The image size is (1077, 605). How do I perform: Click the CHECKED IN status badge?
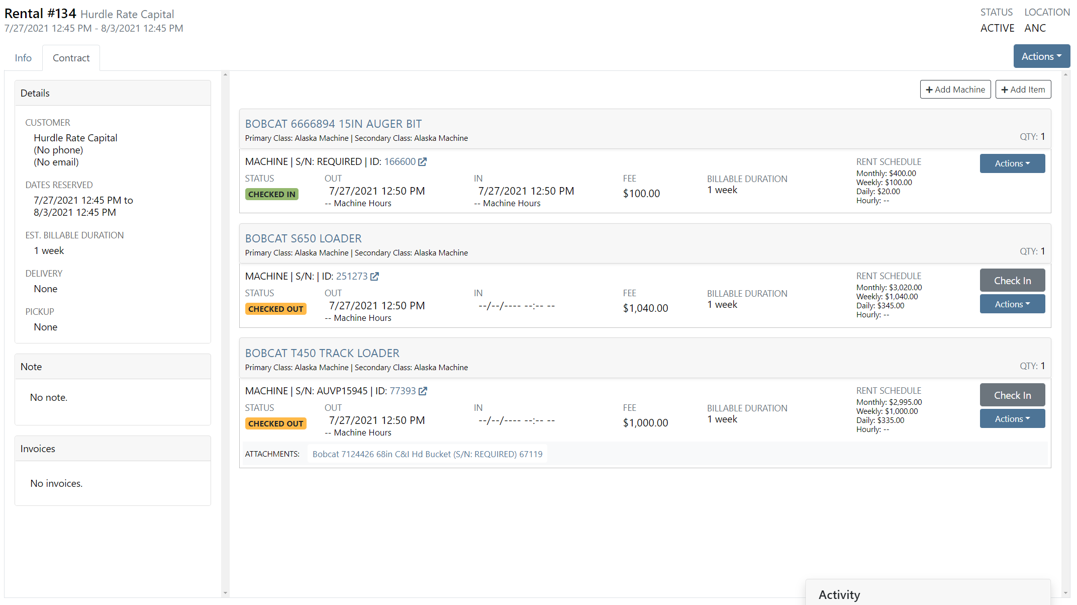(x=272, y=194)
